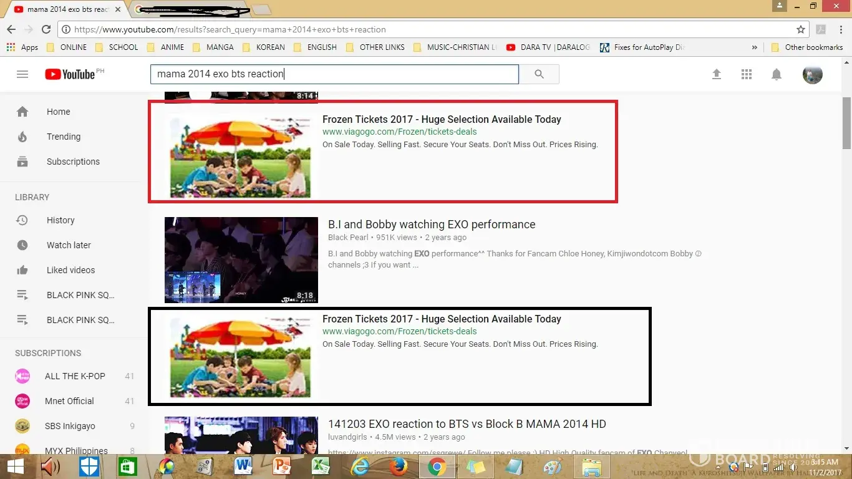Expand hidden bookmarks overflow chevron
The image size is (852, 479).
tap(755, 47)
